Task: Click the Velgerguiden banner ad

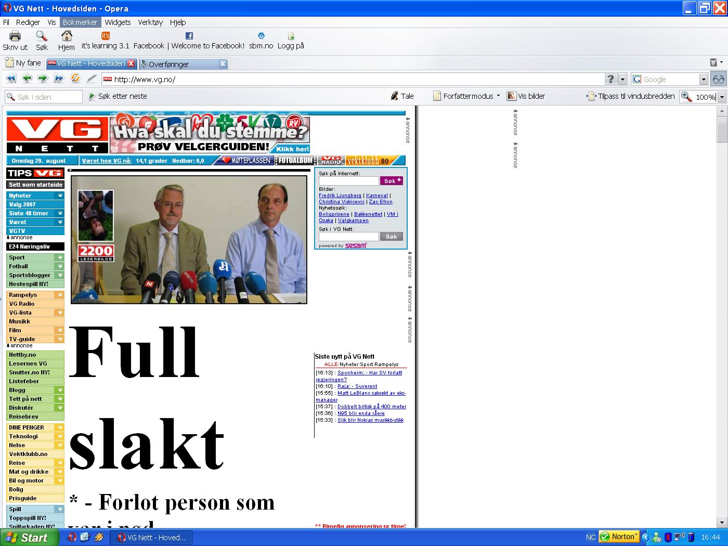Action: 210,135
